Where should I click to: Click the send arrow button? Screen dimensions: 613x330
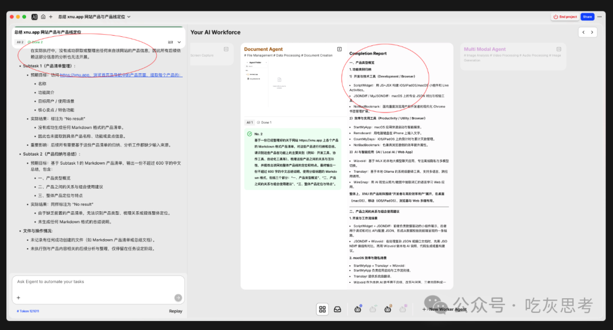(x=178, y=298)
